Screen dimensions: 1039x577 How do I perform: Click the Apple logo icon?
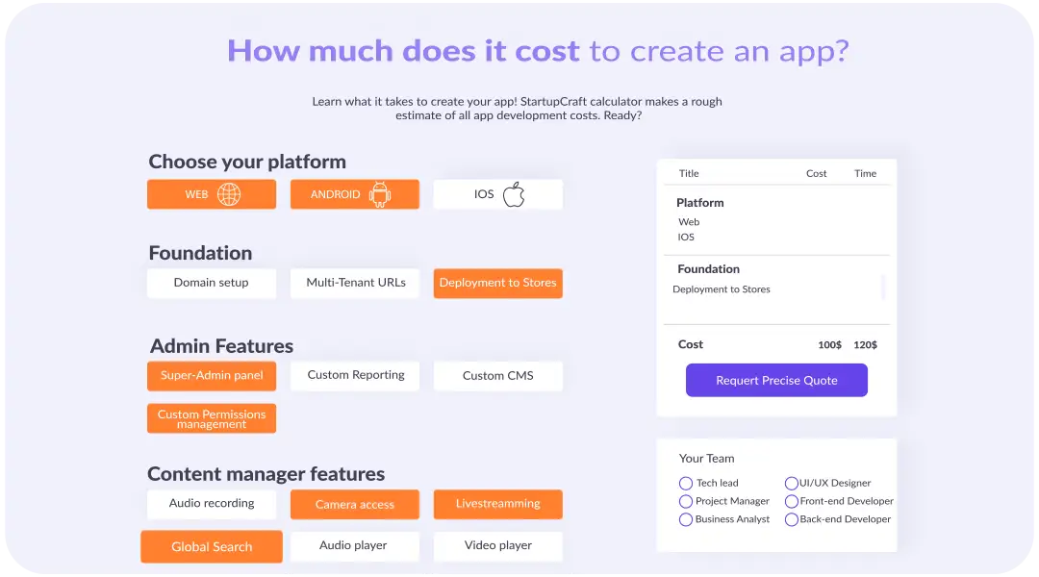point(514,194)
